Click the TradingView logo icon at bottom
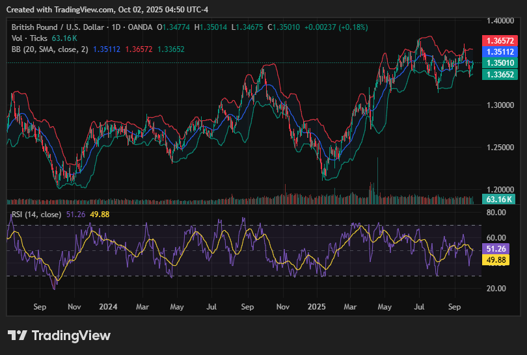This screenshot has height=355, width=527. (18, 335)
